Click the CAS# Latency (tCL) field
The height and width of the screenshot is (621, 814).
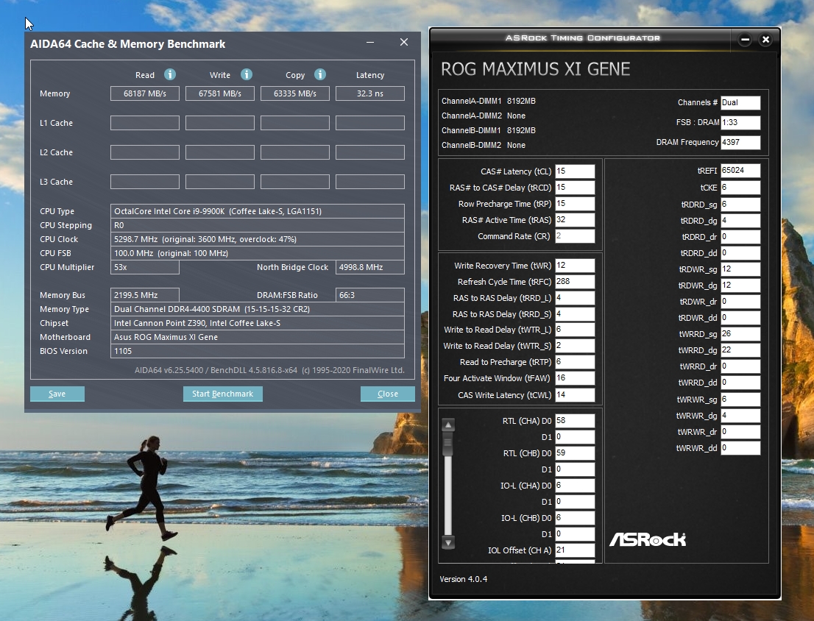click(x=575, y=171)
